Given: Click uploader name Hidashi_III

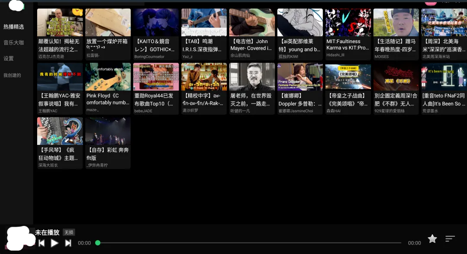Looking at the screenshot, I should click(x=336, y=55).
